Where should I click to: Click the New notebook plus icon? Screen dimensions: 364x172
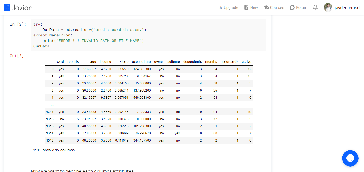246,7
